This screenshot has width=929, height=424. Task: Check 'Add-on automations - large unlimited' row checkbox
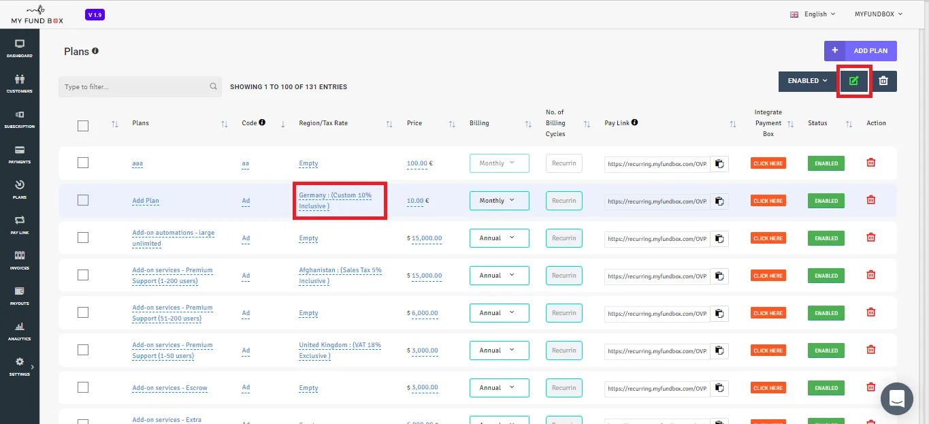[83, 238]
